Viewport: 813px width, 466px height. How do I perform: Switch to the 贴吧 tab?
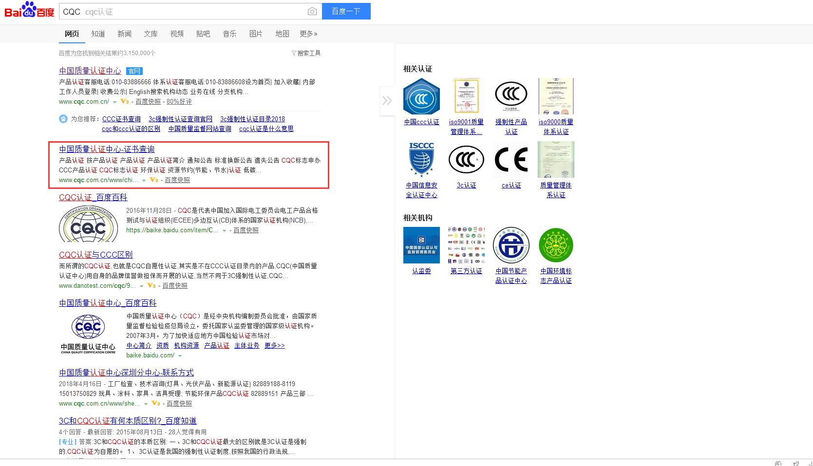click(203, 34)
